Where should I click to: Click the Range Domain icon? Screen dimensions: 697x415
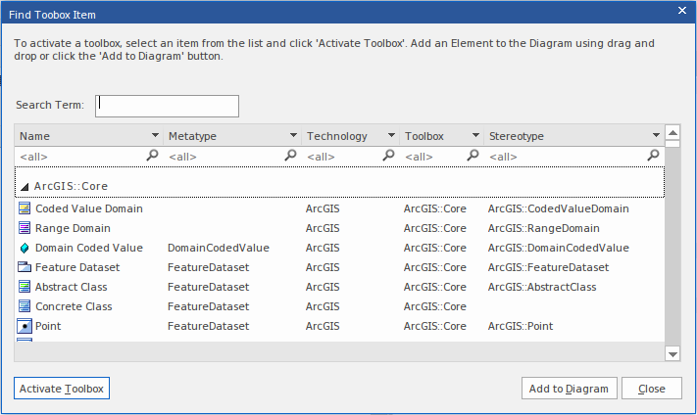click(25, 228)
